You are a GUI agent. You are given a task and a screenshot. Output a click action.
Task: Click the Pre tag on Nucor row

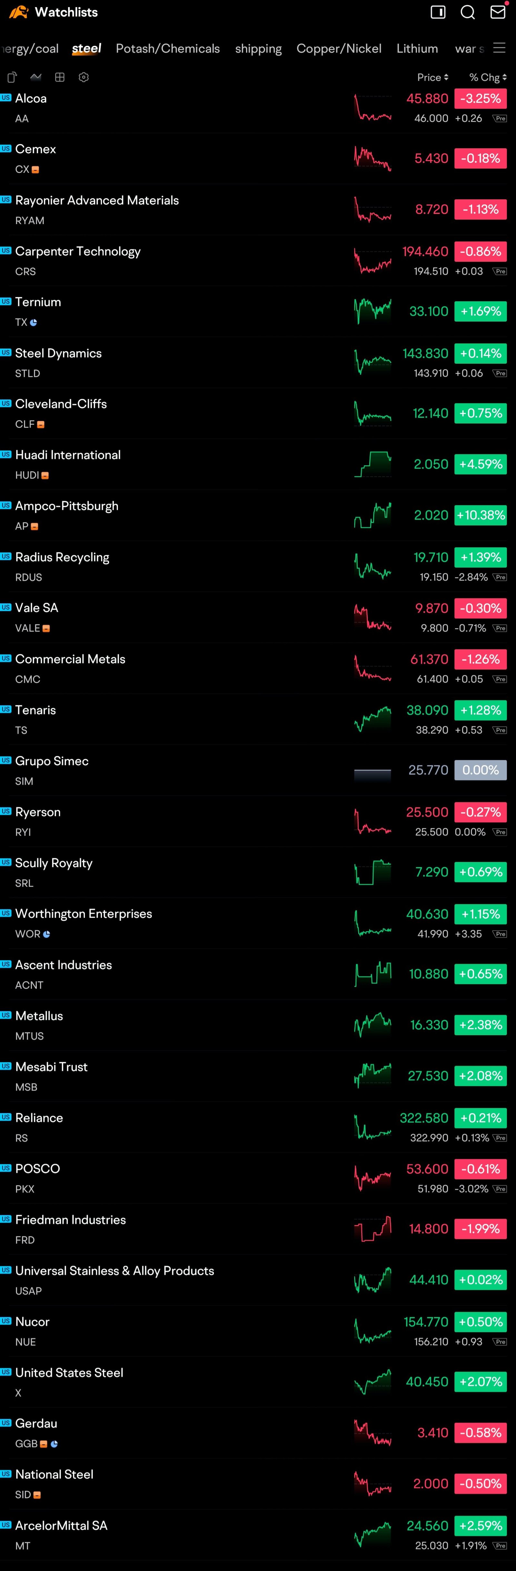point(500,1342)
